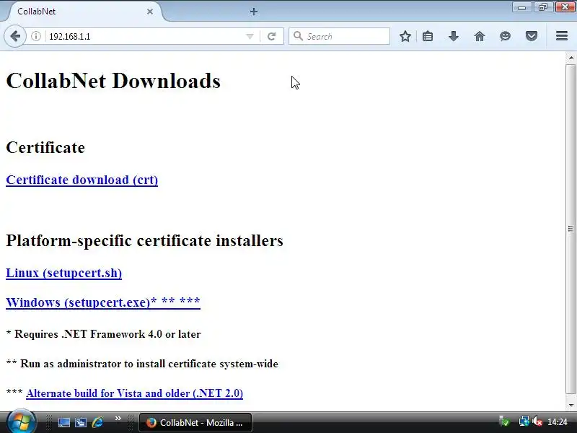Screen dimensions: 577x433
Task: Select the Run as administrator note text
Action: [x=149, y=364]
